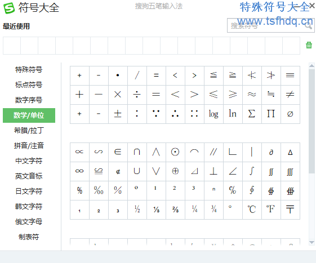Insert the identical-to symbol ≡
Viewport: 316px width, 263px height.
click(290, 75)
